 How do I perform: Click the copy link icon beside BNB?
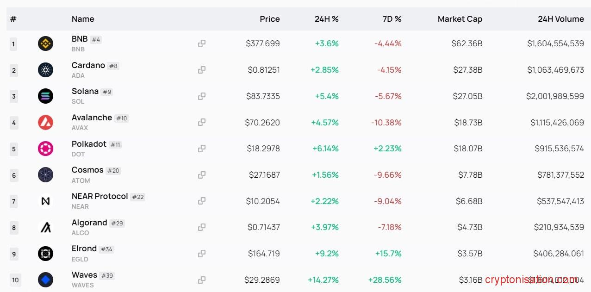tap(201, 44)
